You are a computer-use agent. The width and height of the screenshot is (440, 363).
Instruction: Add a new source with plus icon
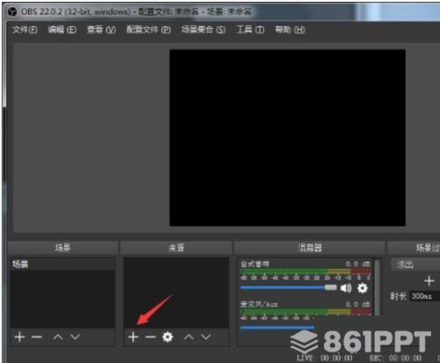pos(133,337)
